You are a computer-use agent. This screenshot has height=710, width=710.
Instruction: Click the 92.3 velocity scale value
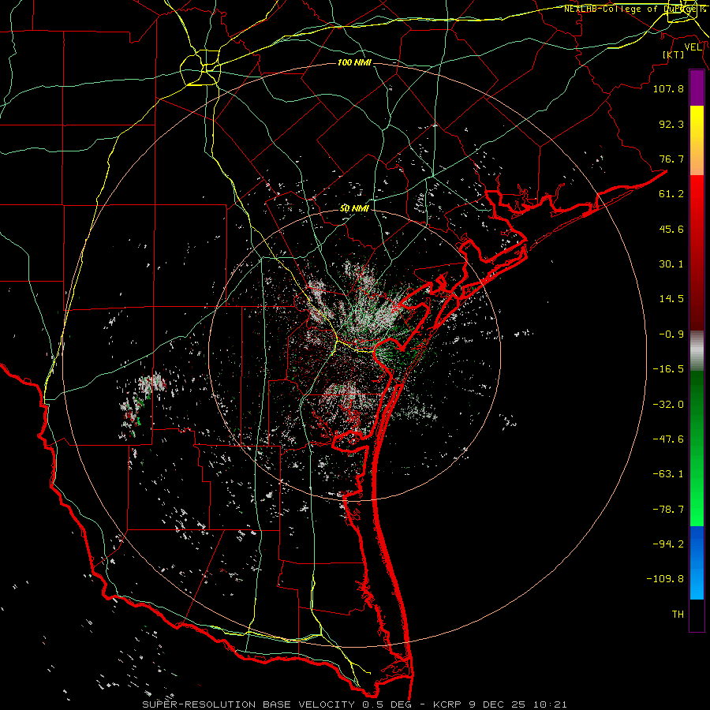tap(671, 124)
